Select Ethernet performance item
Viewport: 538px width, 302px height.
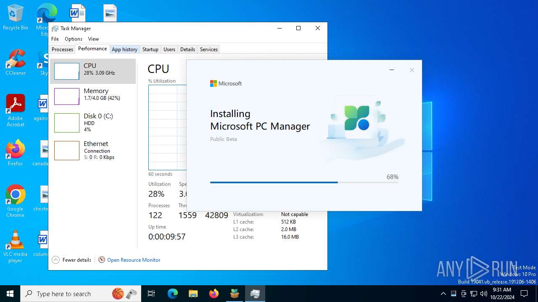click(93, 150)
